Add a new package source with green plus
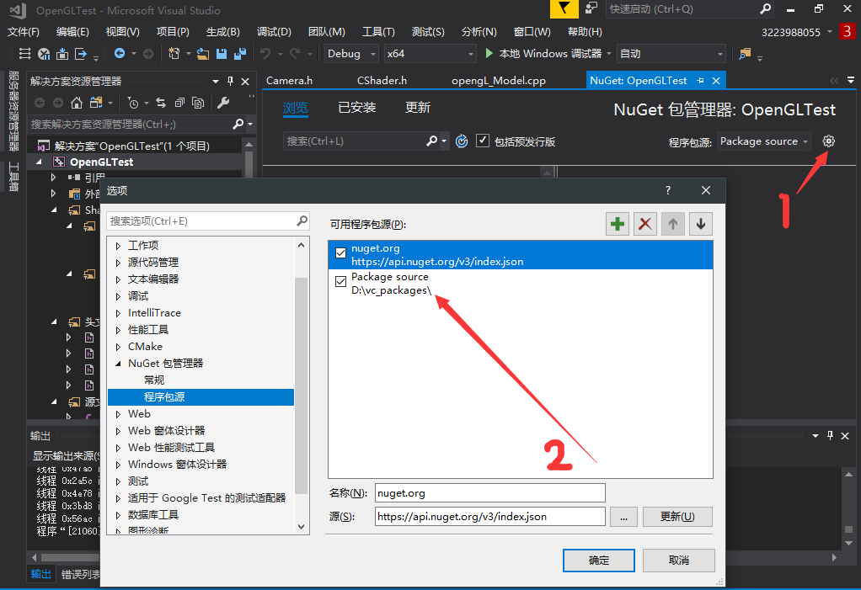Viewport: 861px width, 590px height. [x=618, y=224]
